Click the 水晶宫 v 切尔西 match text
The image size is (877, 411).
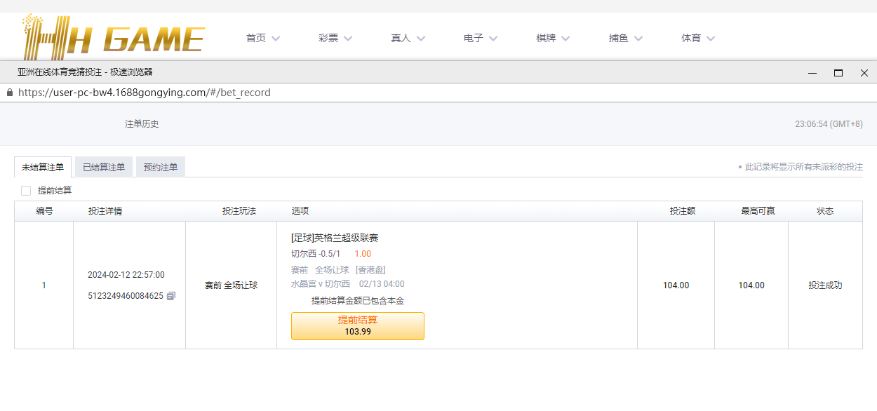click(x=321, y=284)
